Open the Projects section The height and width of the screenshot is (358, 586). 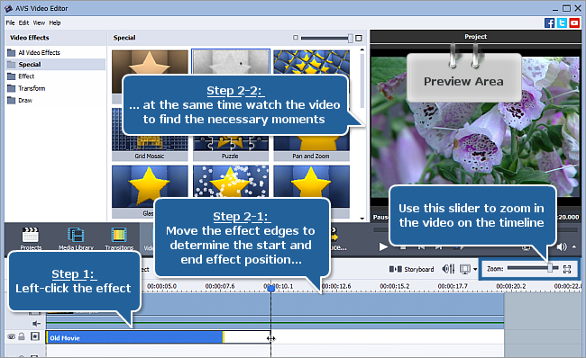31,238
